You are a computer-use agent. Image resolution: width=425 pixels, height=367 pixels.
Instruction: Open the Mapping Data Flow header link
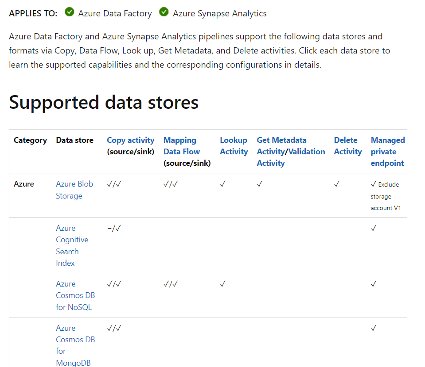tap(182, 146)
